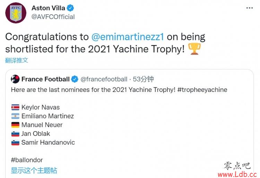Click the #tropheeyachine hashtag
The image size is (260, 178).
[202, 90]
